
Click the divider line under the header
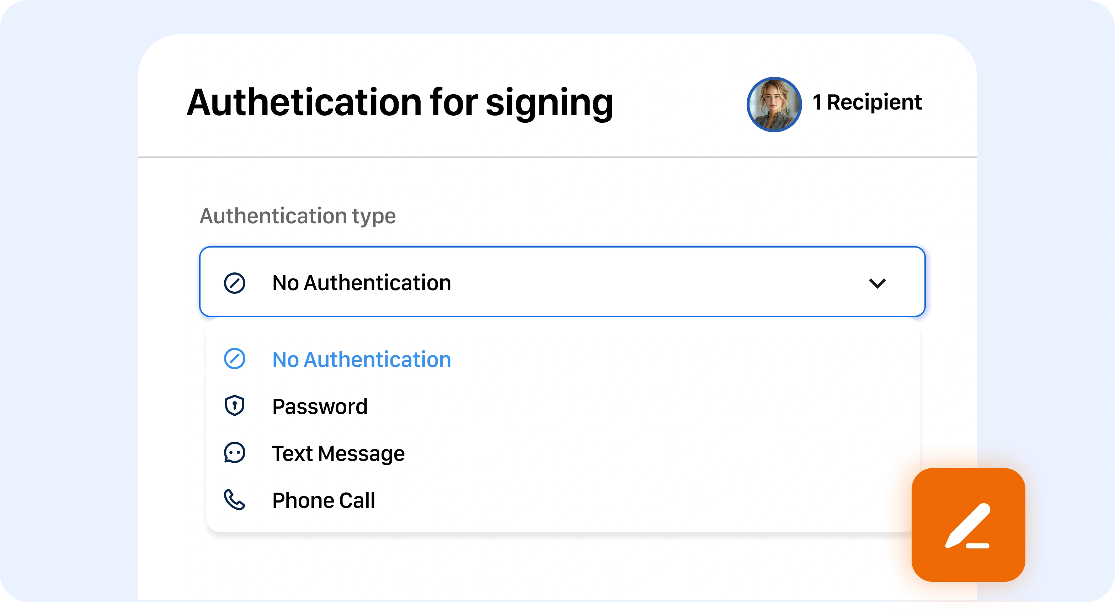[x=557, y=157]
